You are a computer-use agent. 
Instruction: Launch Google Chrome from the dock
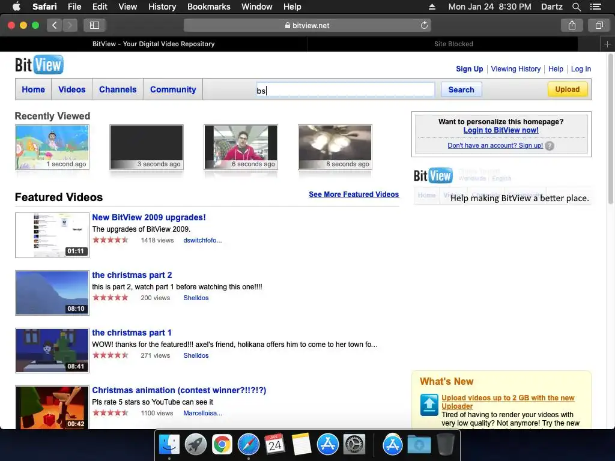(222, 445)
